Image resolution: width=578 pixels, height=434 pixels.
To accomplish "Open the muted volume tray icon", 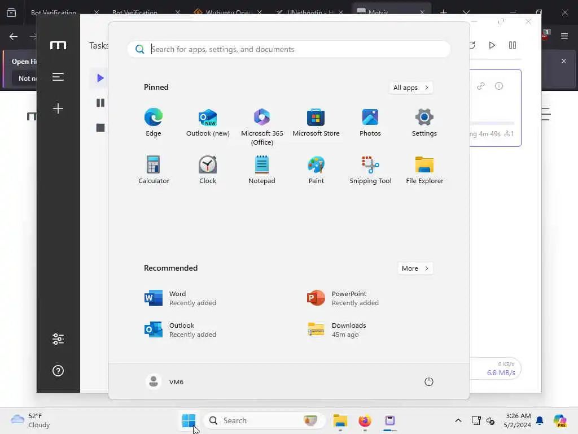I will [491, 420].
